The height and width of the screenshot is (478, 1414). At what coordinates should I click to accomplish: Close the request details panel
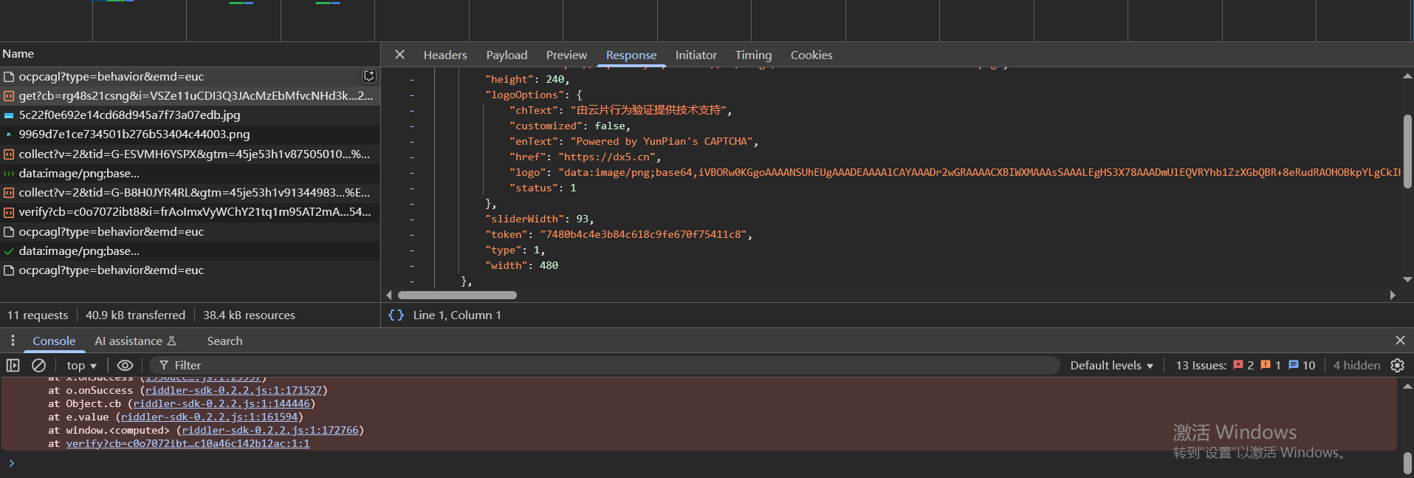tap(399, 55)
